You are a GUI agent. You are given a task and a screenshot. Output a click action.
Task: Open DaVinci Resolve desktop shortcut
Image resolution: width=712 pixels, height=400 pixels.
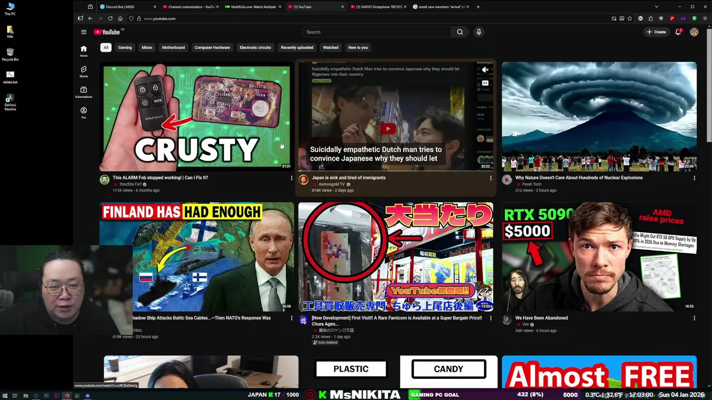(x=10, y=102)
